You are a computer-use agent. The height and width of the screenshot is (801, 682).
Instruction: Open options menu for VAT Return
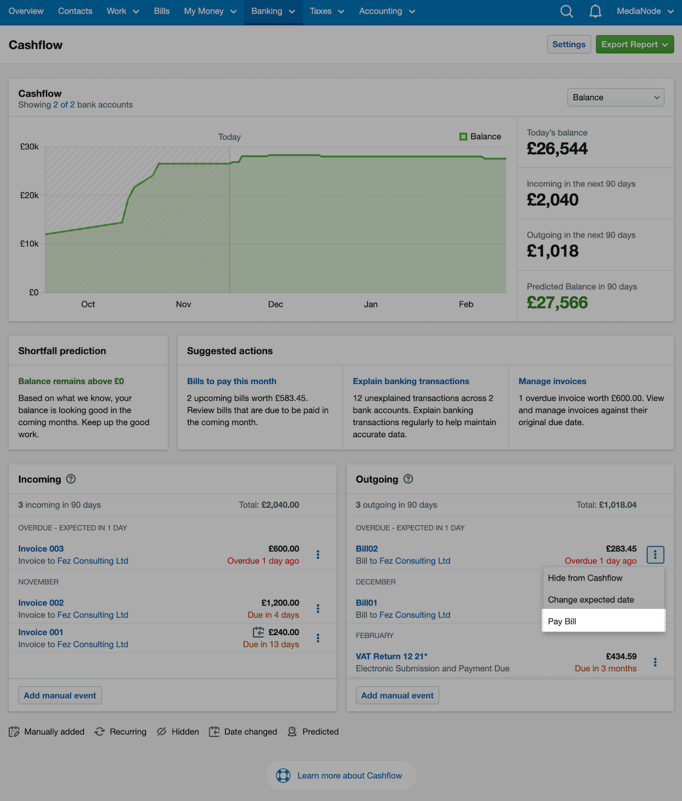[x=655, y=662]
